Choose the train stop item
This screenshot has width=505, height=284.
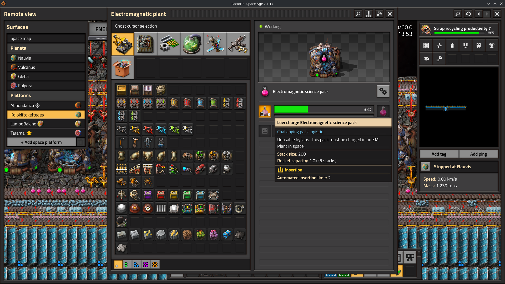point(161,169)
